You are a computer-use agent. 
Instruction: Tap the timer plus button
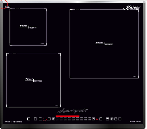(x=49, y=119)
